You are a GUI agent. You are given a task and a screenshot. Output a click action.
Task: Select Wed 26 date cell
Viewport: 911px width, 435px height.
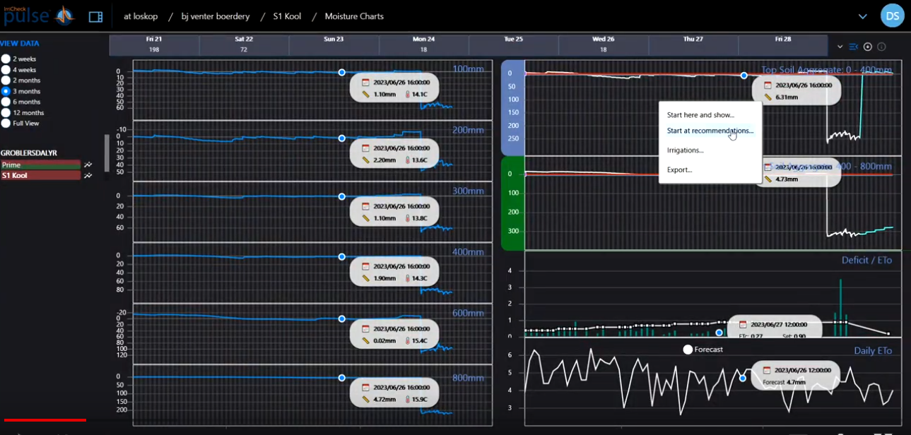click(603, 44)
